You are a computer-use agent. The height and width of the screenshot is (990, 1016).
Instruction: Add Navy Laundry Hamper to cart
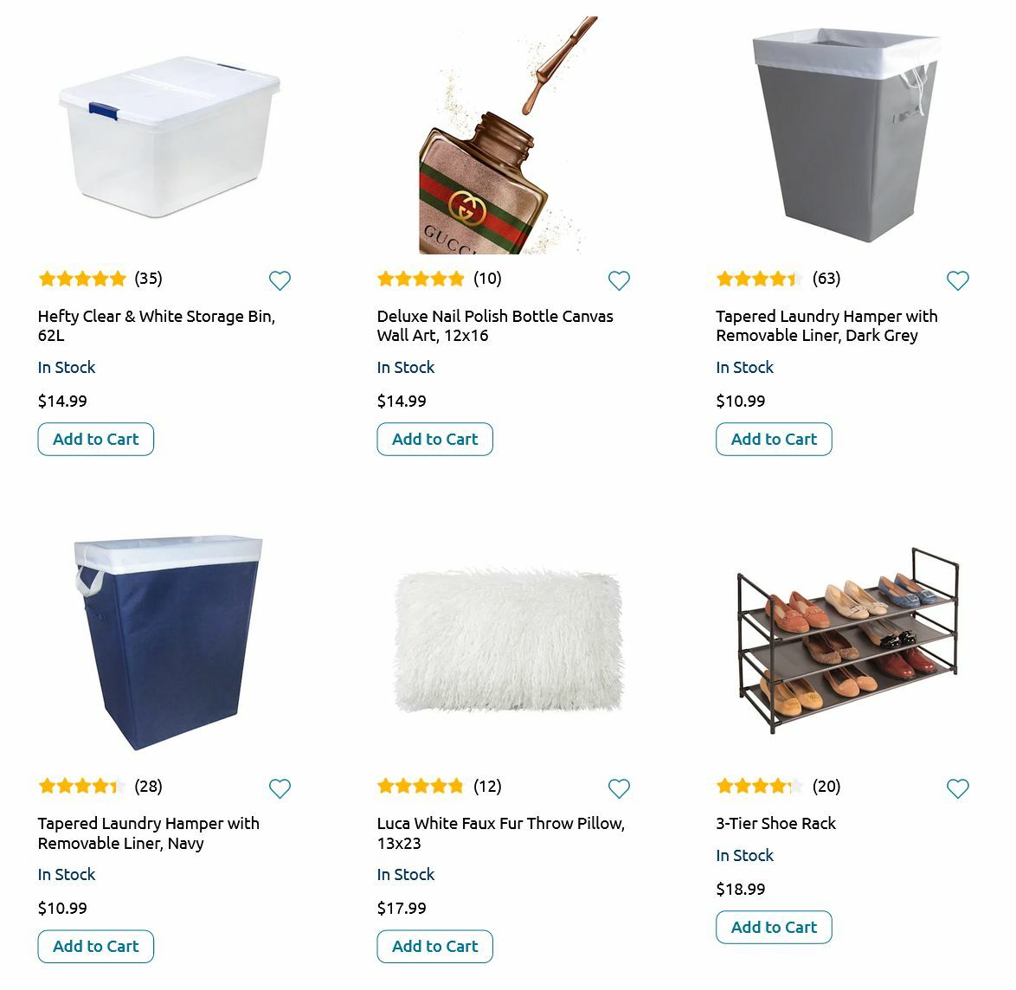(x=95, y=946)
